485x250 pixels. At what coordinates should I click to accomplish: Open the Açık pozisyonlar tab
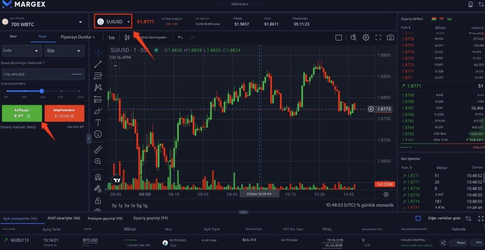[x=20, y=218]
